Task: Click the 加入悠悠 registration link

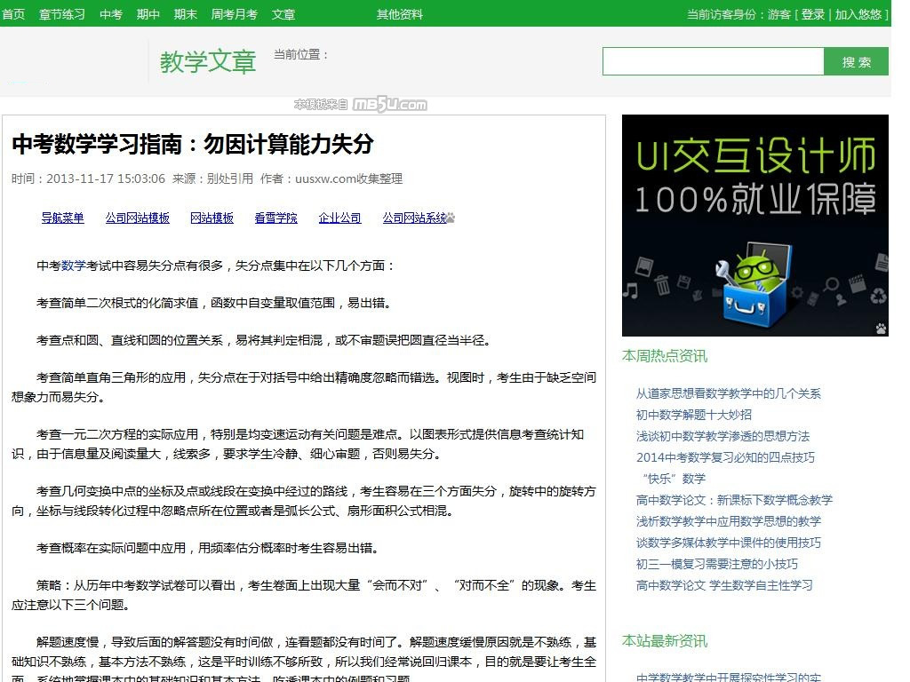Action: pyautogui.click(x=858, y=14)
